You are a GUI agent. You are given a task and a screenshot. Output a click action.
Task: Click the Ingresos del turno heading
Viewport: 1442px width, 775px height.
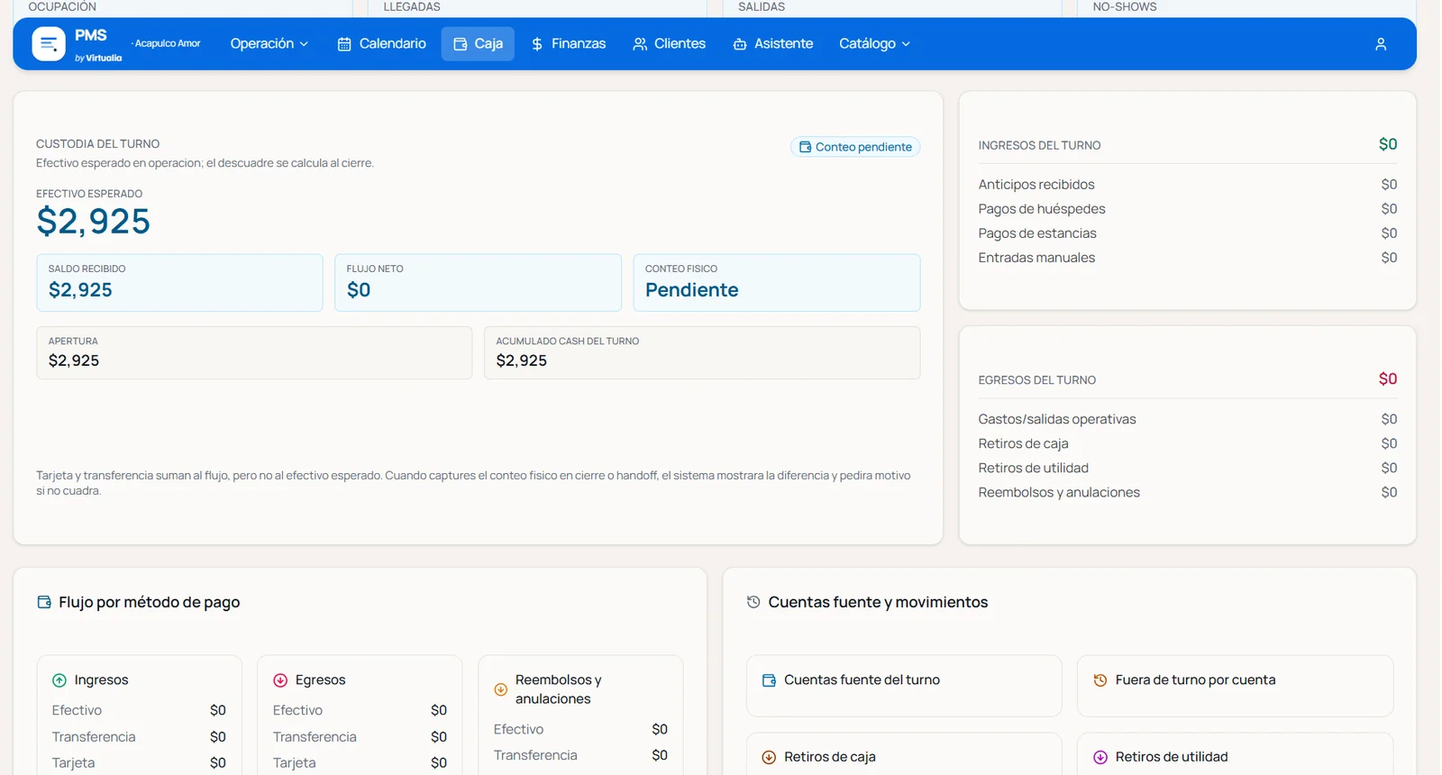tap(1039, 145)
